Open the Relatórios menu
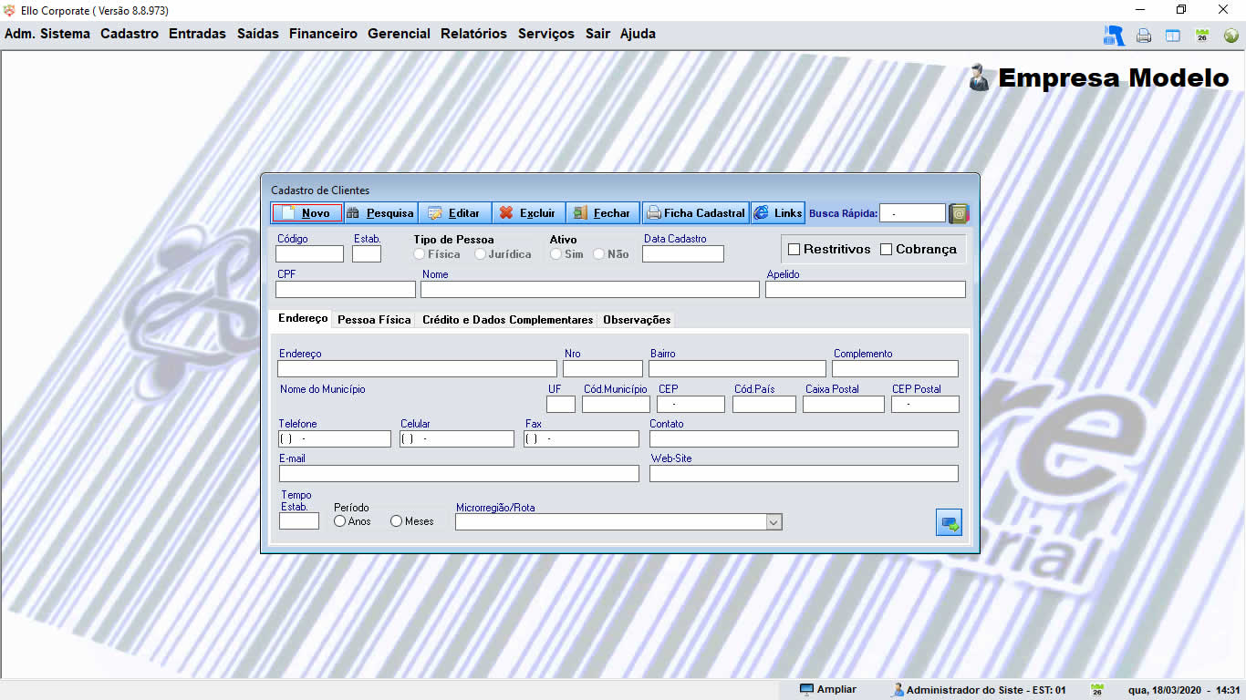 click(x=473, y=34)
